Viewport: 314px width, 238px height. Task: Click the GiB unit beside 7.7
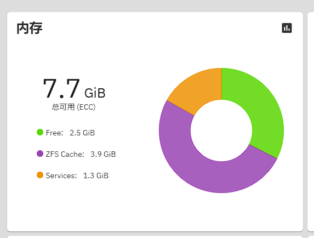[95, 93]
